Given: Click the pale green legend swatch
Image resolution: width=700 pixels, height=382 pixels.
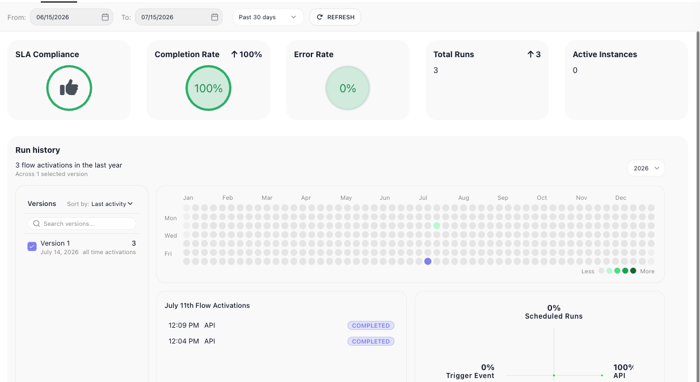Looking at the screenshot, I should (609, 271).
